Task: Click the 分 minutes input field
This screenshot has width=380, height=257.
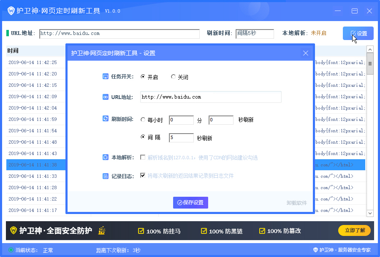Action: [x=181, y=120]
